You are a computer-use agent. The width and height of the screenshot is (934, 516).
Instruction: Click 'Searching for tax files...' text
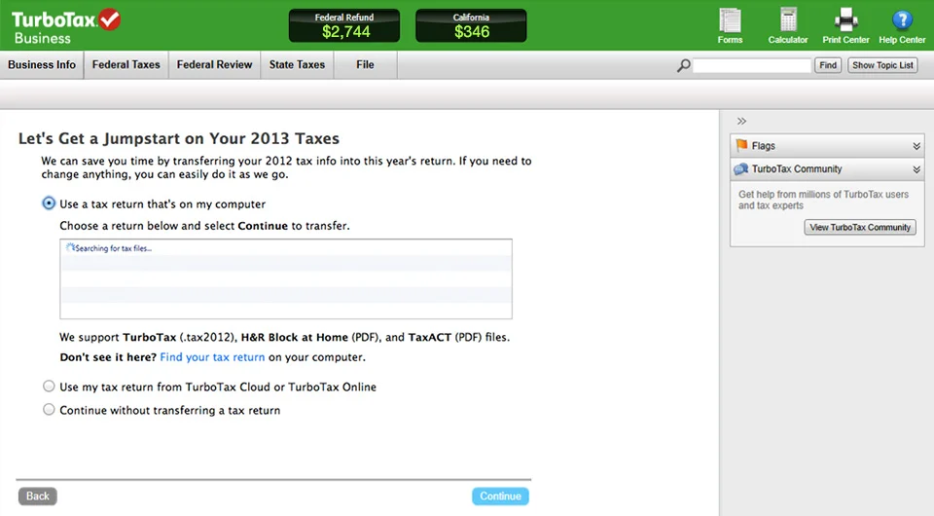tap(113, 248)
